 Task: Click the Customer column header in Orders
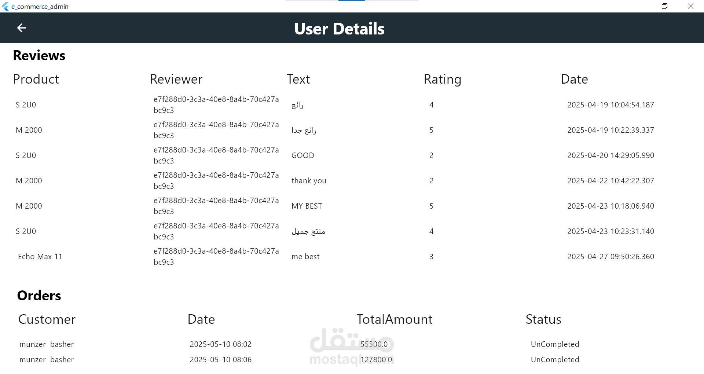point(47,319)
